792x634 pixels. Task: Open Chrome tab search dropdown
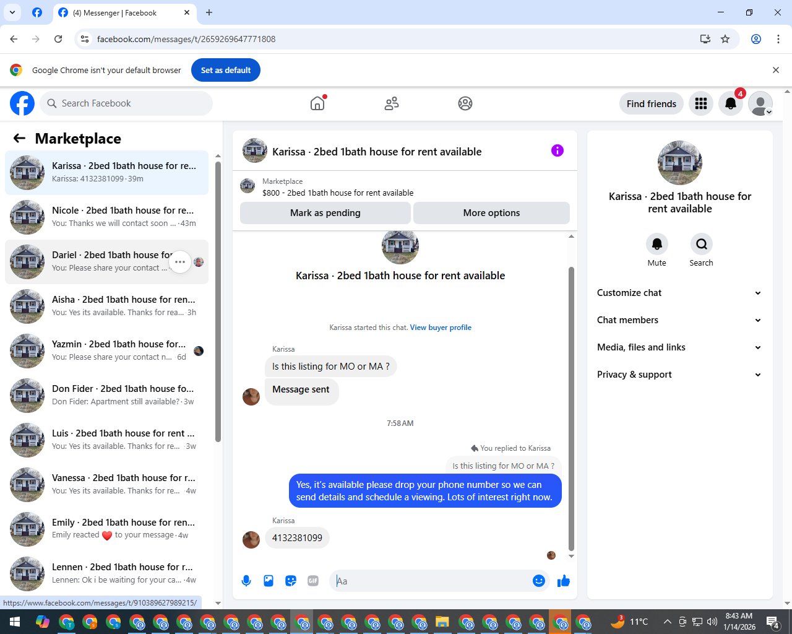pos(12,12)
